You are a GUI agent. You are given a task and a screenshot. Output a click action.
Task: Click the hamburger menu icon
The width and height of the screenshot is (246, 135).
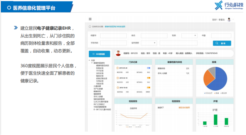click(x=90, y=19)
